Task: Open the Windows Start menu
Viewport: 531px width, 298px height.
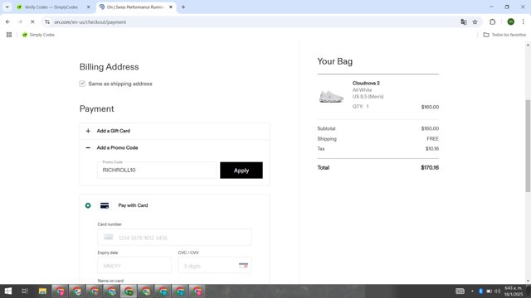Action: (7, 291)
